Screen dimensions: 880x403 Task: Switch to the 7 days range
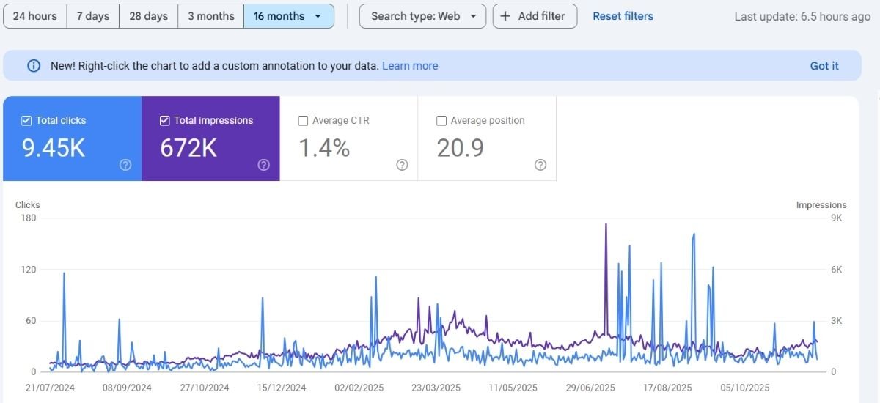pos(93,16)
